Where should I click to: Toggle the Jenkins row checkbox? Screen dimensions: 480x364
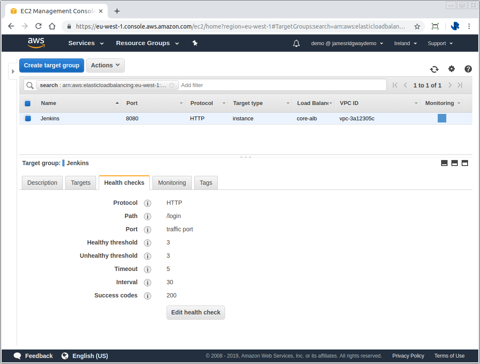28,118
